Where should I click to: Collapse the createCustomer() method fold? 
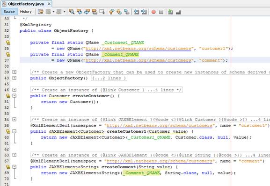tap(15, 96)
